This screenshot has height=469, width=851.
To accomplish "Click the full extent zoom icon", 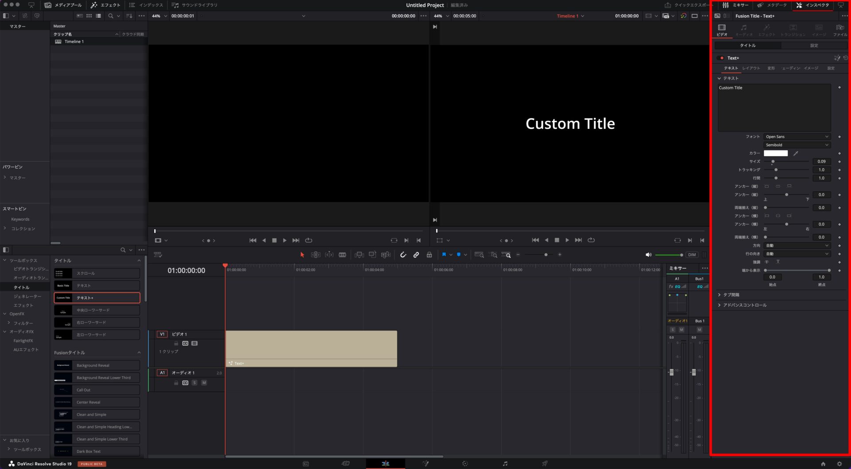I will 479,255.
